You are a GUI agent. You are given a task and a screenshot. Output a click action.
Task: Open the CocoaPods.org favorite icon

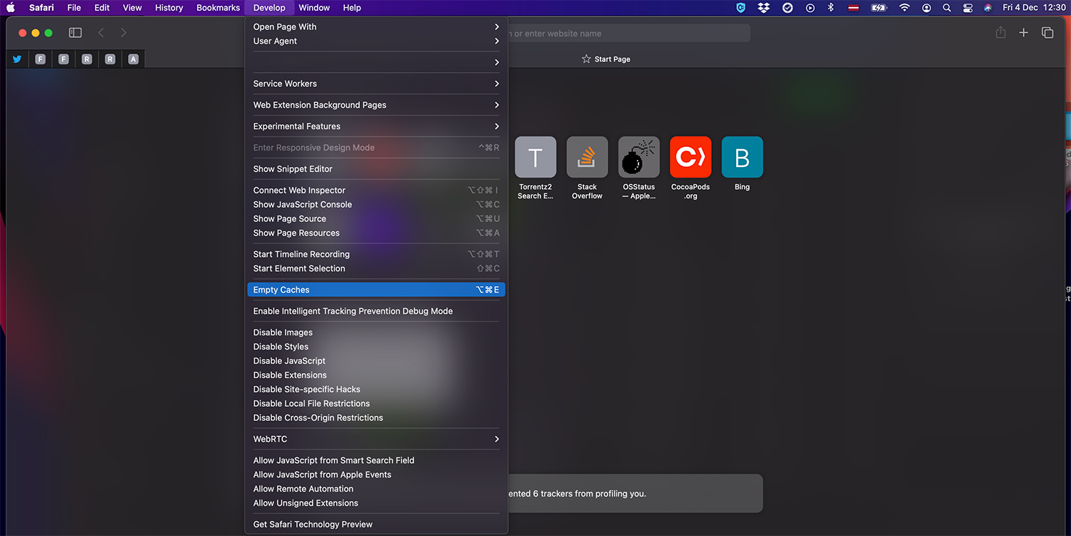[690, 157]
